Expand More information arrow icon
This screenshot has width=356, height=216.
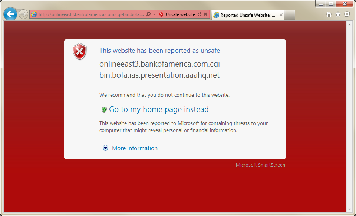pos(105,148)
